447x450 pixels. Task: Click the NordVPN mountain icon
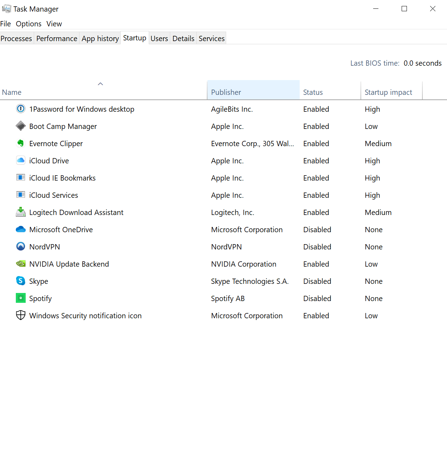coord(21,247)
